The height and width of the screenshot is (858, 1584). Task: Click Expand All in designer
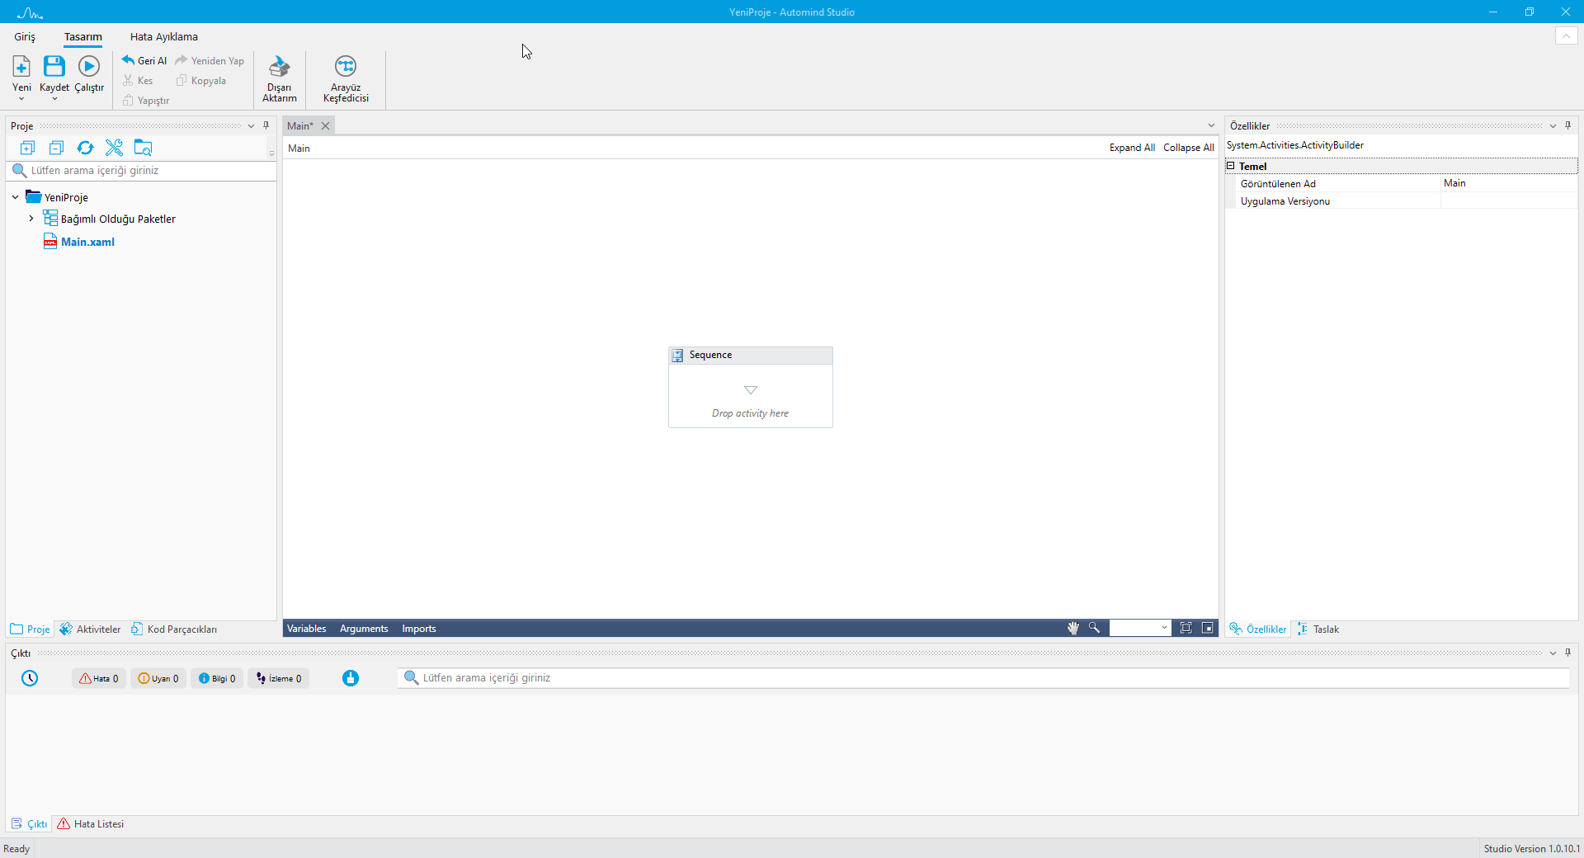1131,148
